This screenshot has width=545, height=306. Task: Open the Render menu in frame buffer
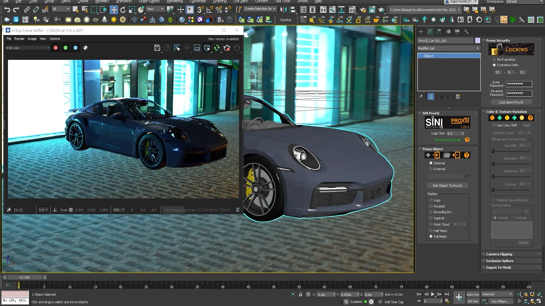[19, 39]
